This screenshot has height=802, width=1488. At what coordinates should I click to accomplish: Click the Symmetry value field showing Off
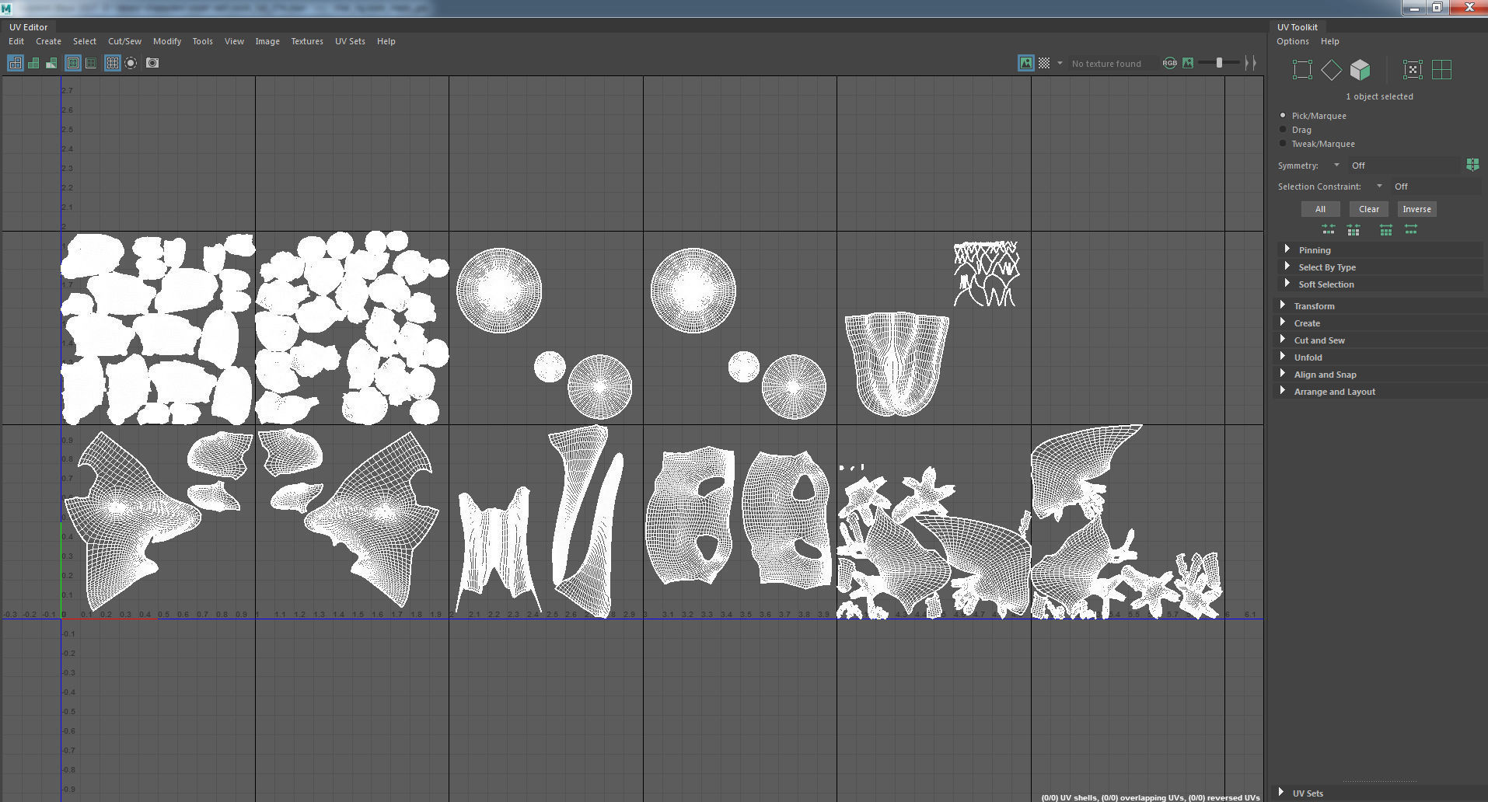point(1404,165)
